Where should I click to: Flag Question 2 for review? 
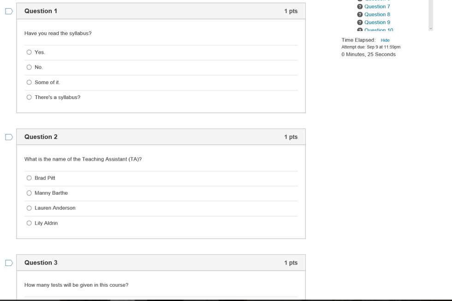click(x=9, y=137)
